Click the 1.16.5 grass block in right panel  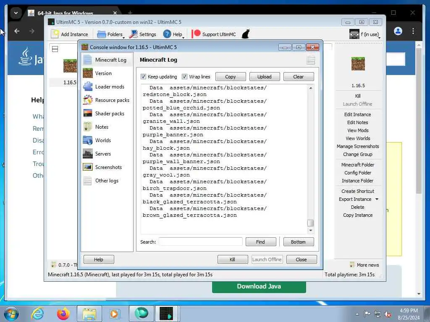[358, 64]
